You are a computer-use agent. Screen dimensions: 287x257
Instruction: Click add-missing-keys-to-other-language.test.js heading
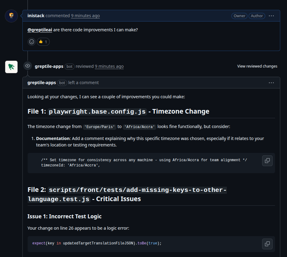[127, 194]
